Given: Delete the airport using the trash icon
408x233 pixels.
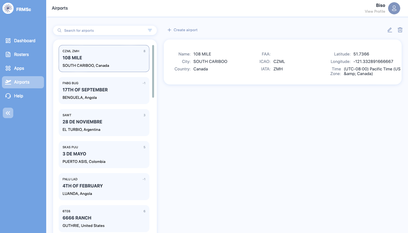Looking at the screenshot, I should click(x=400, y=30).
